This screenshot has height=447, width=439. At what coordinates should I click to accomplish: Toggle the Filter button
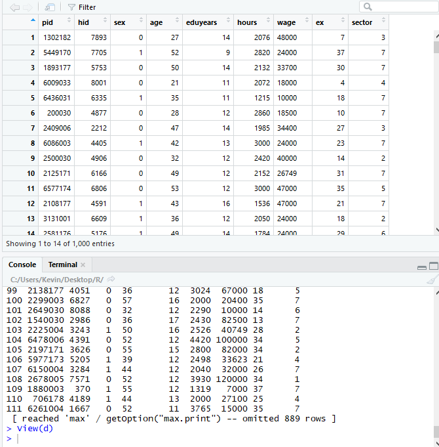coord(81,7)
